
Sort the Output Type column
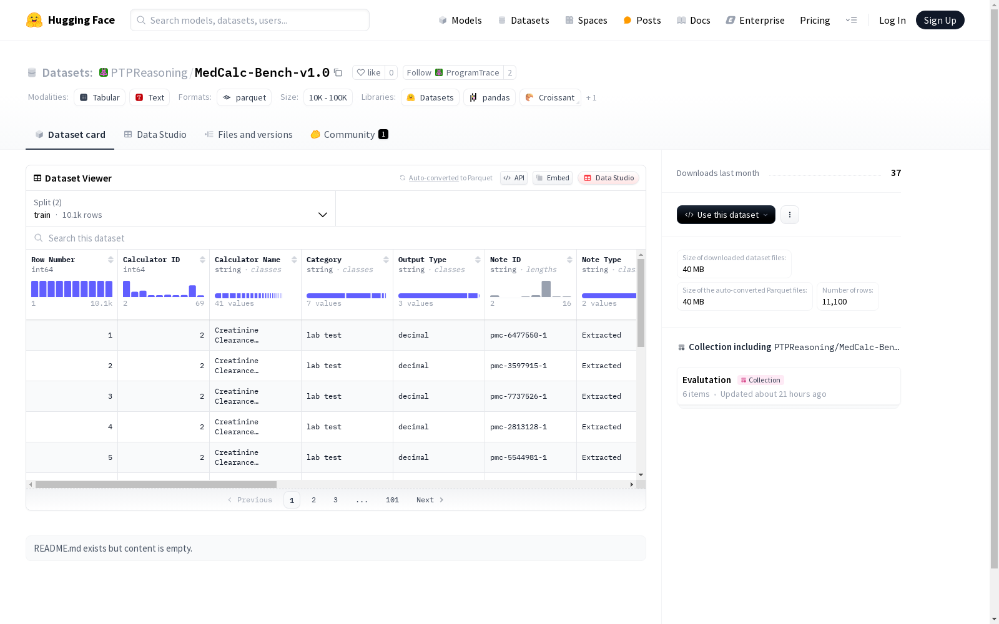point(478,260)
